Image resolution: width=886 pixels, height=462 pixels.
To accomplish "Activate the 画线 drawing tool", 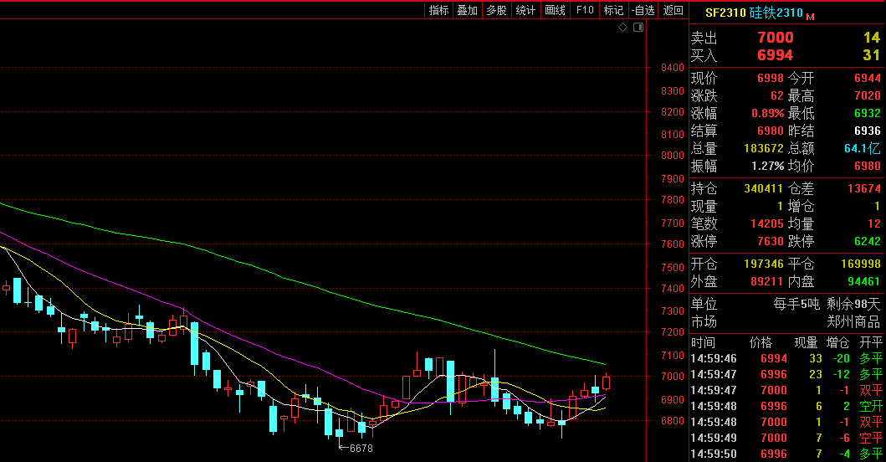I will click(x=555, y=10).
